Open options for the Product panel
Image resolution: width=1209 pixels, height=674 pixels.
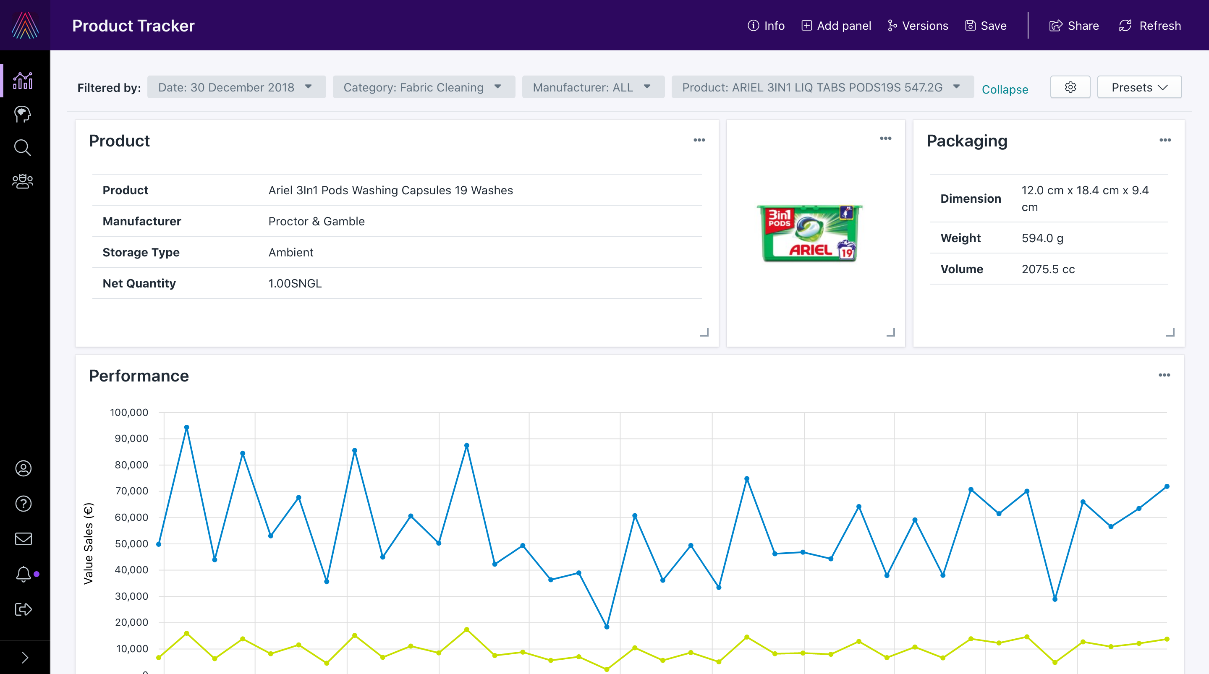[x=699, y=139]
